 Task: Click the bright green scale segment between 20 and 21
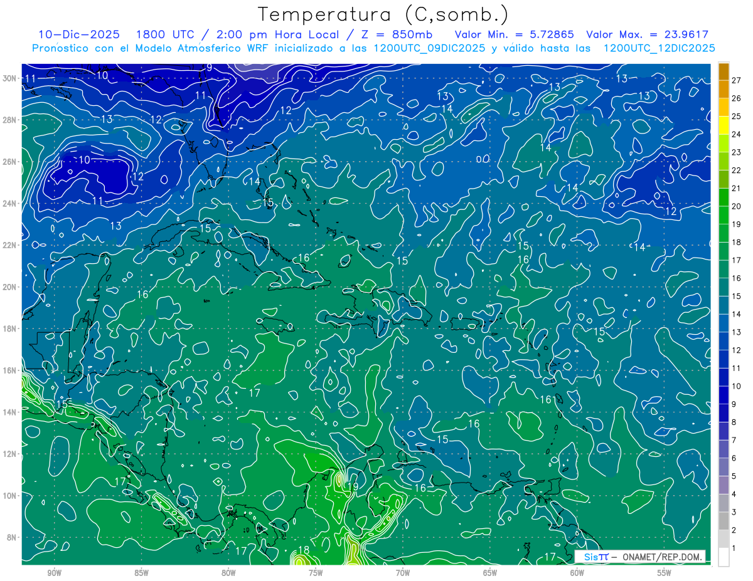pos(724,197)
